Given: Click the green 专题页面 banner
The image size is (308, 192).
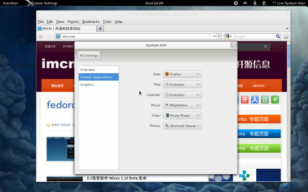Looking at the screenshot, I should 259,148.
